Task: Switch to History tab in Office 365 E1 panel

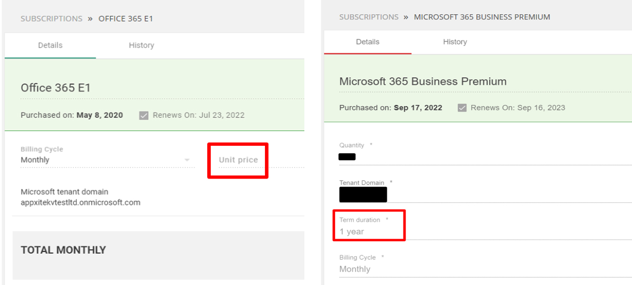Action: point(142,45)
